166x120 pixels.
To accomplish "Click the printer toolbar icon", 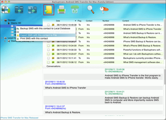I will pyautogui.click(x=61, y=10).
